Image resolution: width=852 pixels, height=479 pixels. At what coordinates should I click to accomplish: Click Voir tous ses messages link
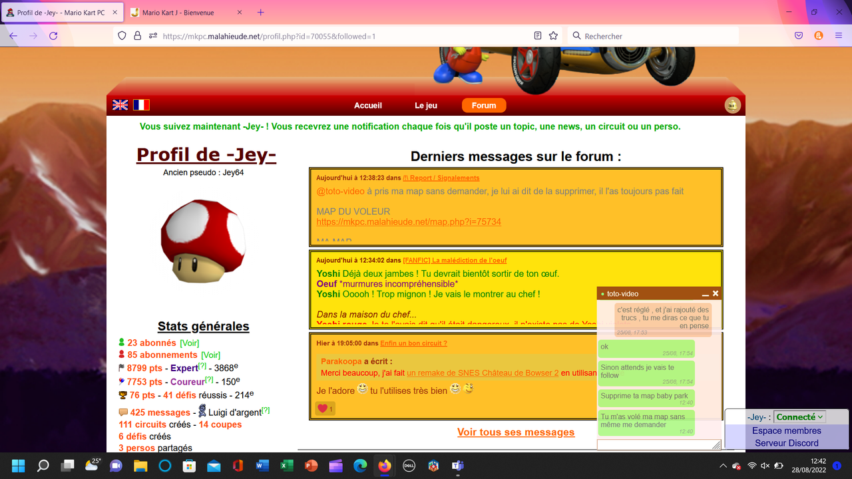(516, 432)
